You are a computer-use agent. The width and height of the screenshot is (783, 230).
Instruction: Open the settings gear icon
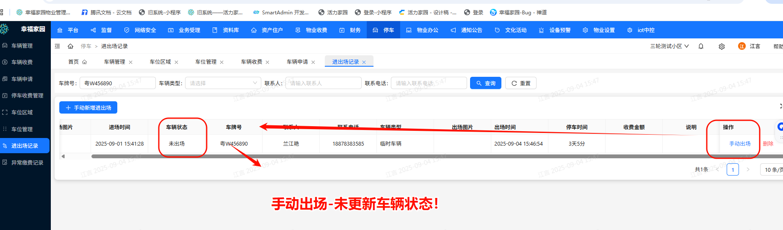pyautogui.click(x=722, y=46)
